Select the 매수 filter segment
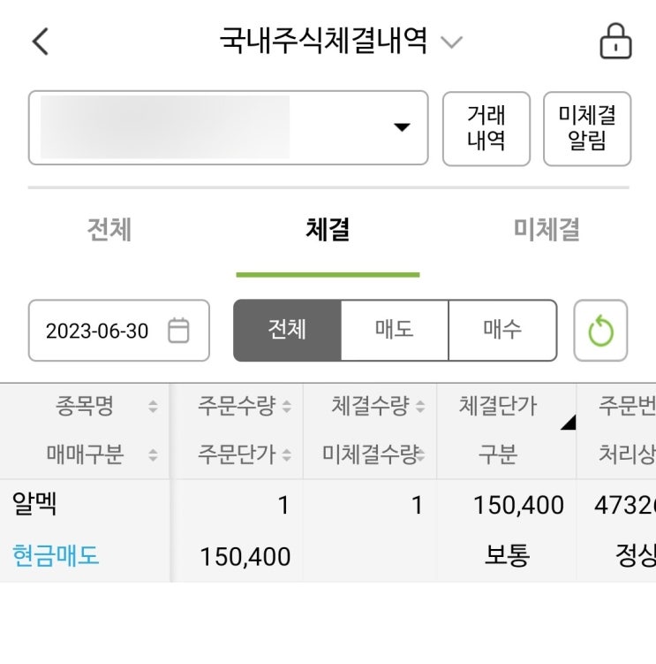The image size is (656, 664). click(502, 330)
